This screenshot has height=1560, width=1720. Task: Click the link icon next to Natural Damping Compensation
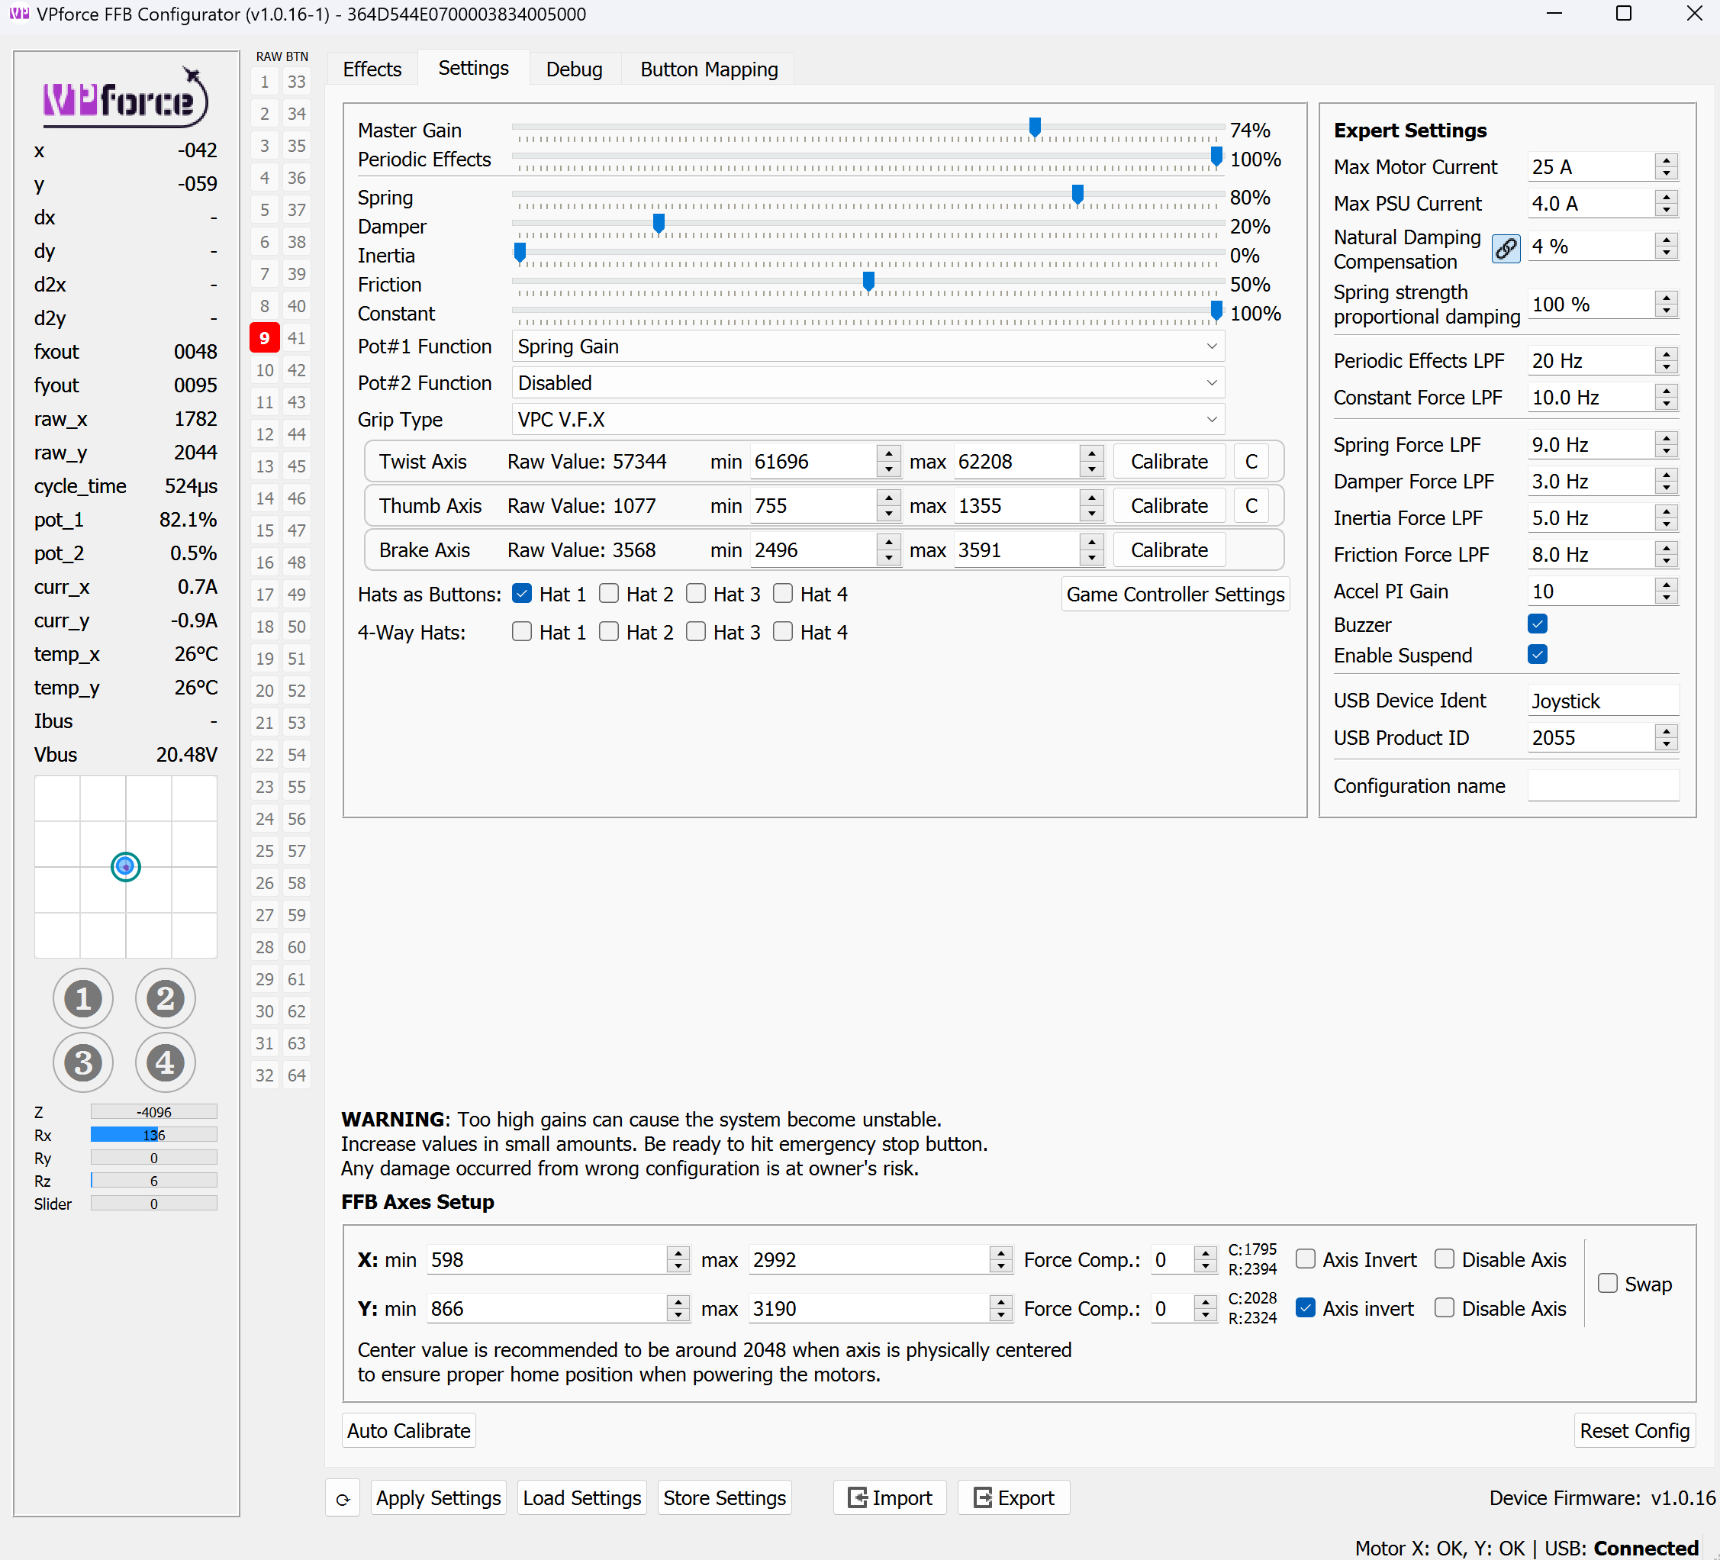click(x=1506, y=248)
